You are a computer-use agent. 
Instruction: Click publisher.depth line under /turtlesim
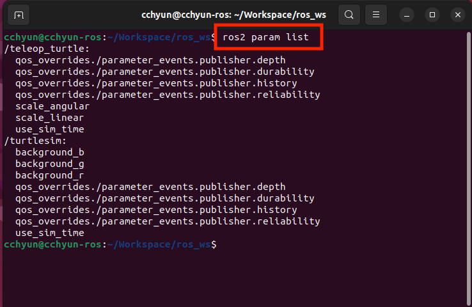tap(150, 187)
